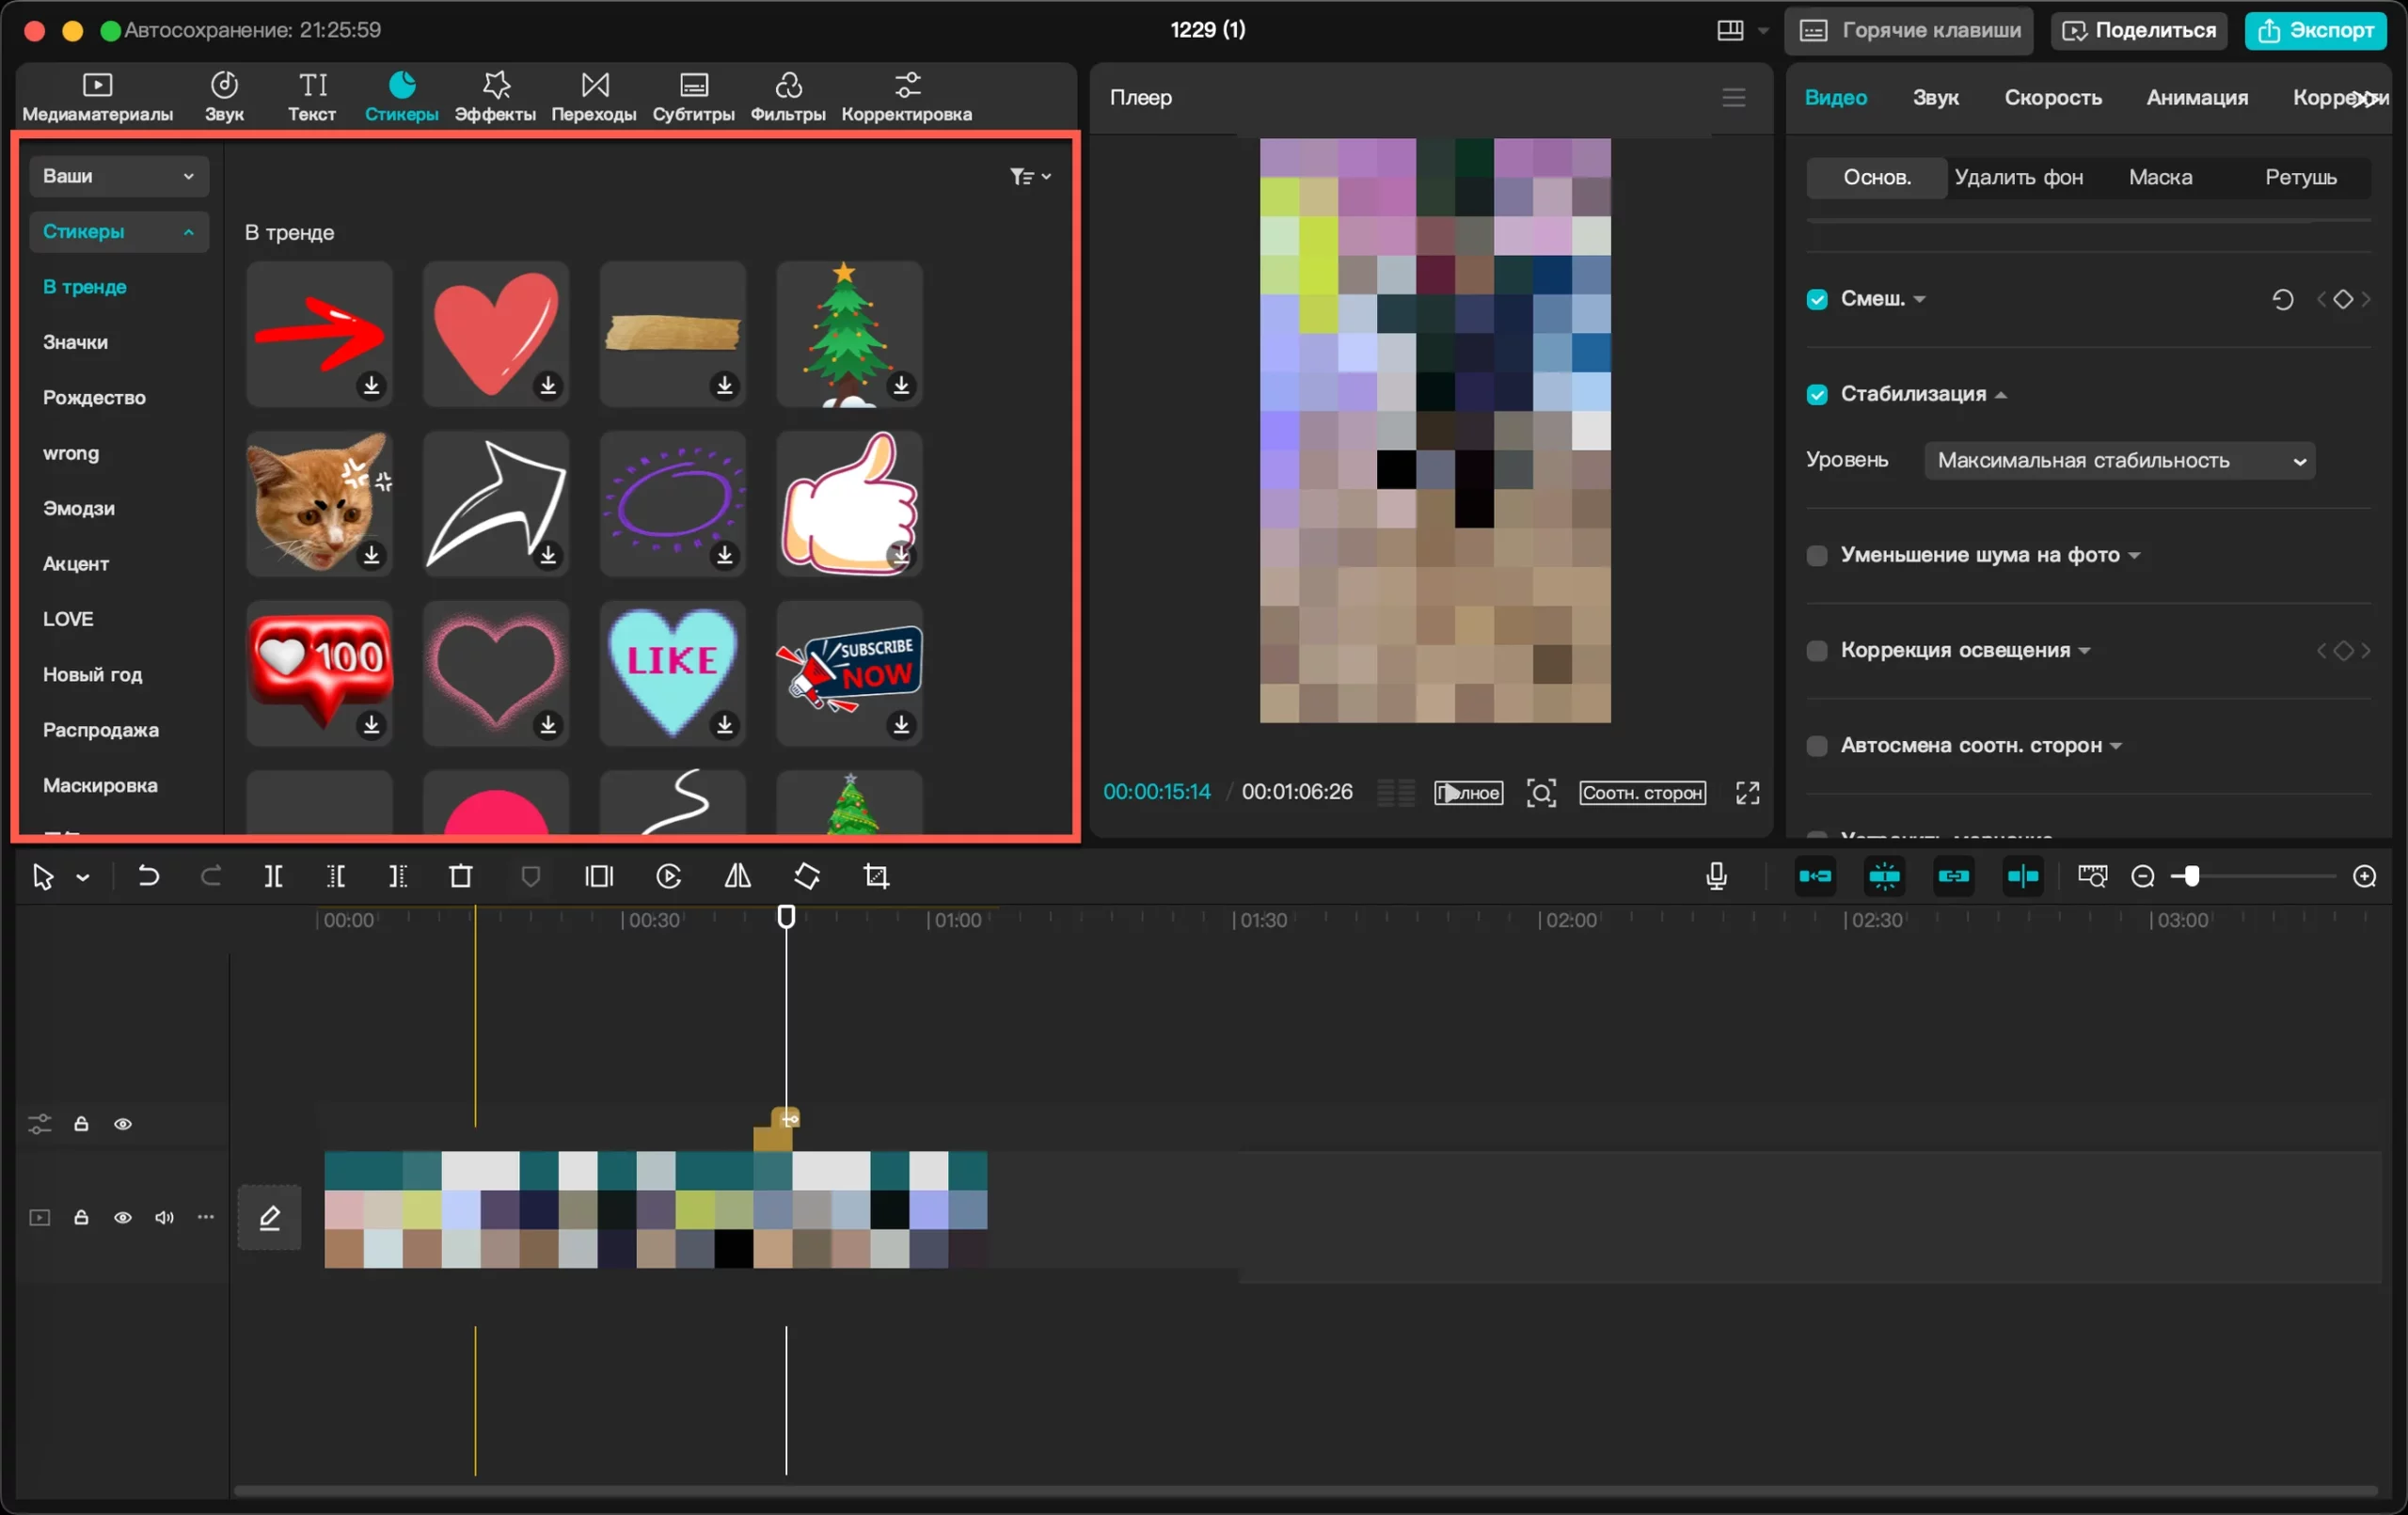Click the microphone voiceover record icon
This screenshot has height=1515, width=2408.
1716,877
